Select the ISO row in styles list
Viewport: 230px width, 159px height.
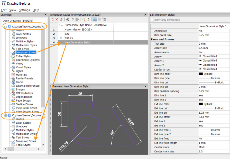(99, 34)
